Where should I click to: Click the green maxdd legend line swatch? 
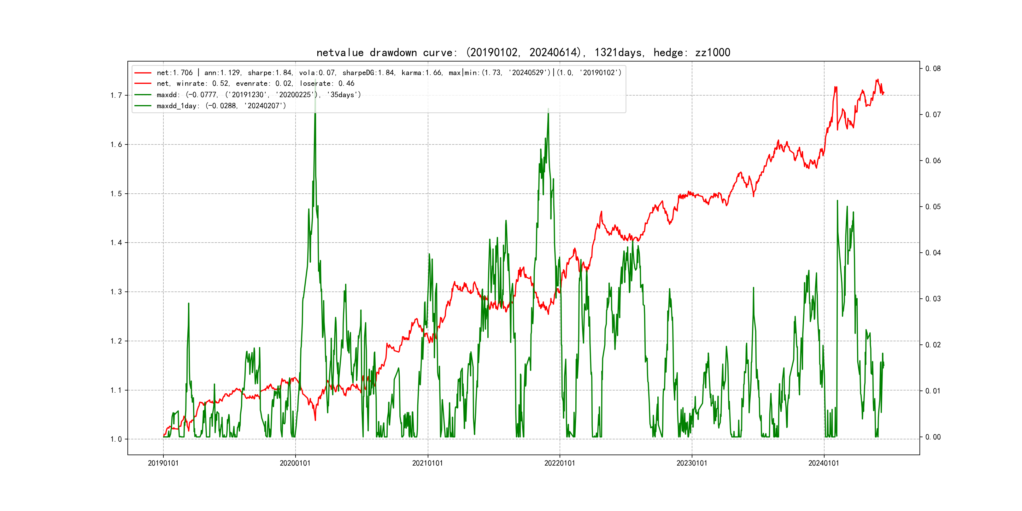[143, 94]
